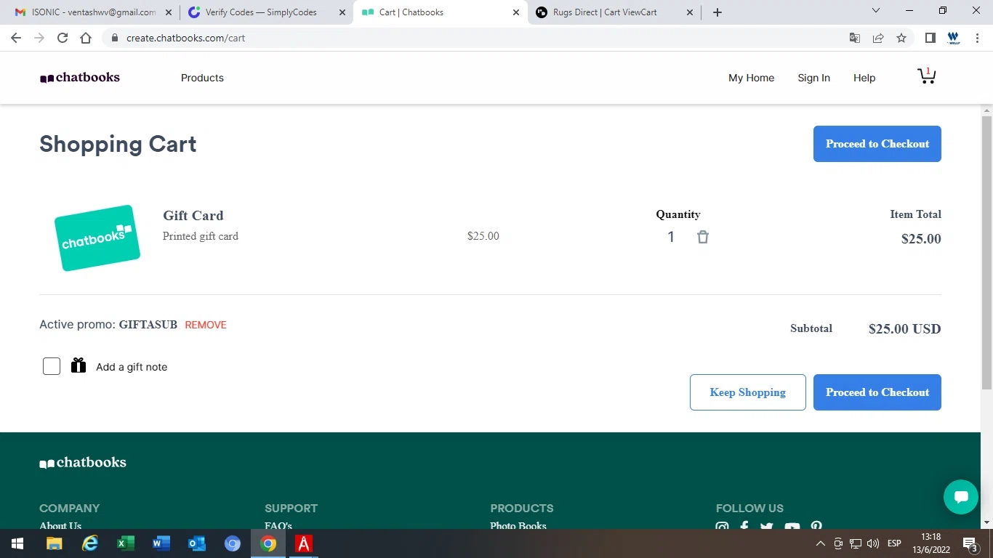
Task: Remove the GIFTASUB promo code
Action: 206,325
